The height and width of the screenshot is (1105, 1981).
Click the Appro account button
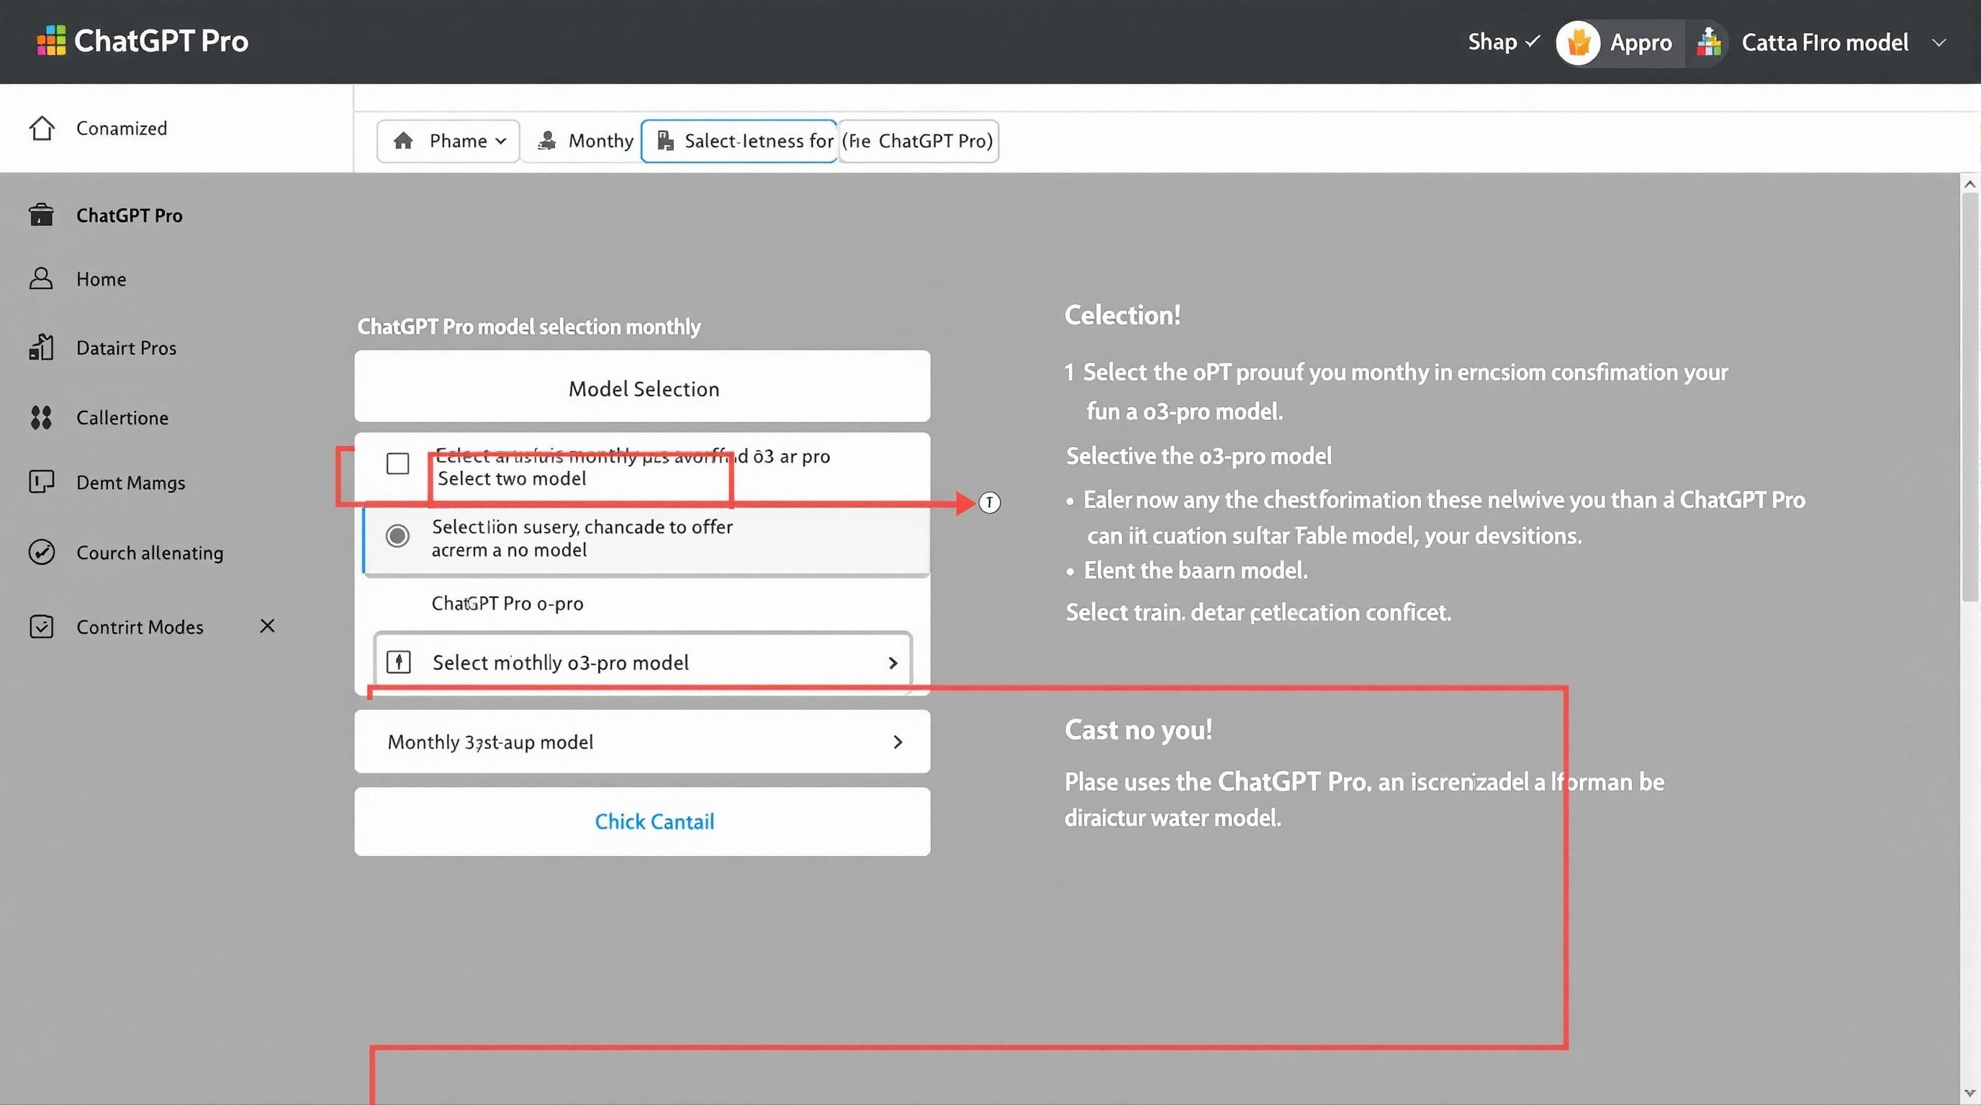click(x=1620, y=43)
